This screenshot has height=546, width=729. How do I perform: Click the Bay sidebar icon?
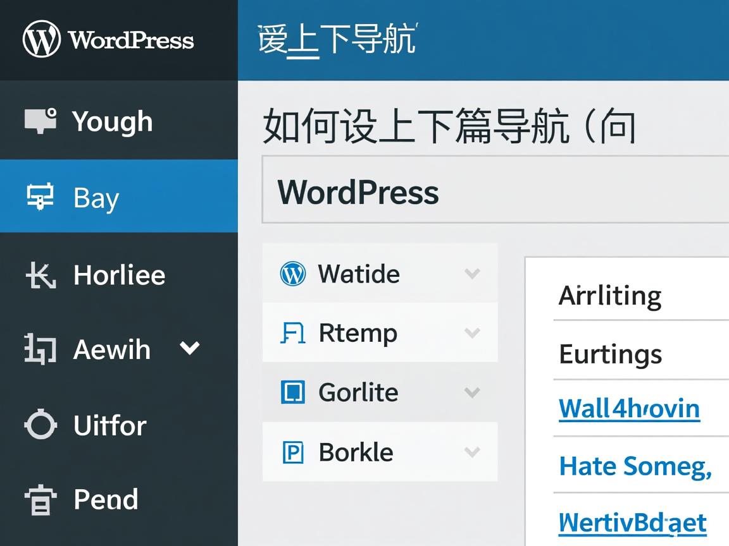40,198
